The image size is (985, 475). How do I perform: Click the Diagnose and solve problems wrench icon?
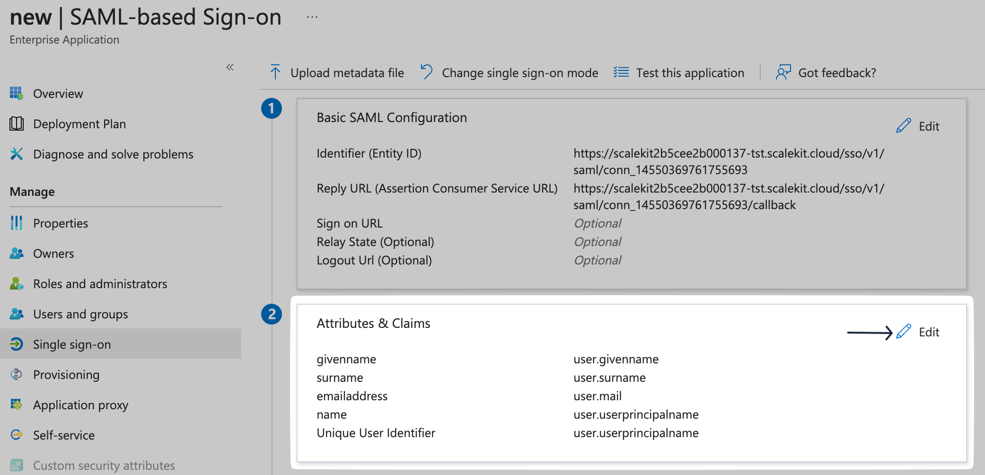[x=17, y=154]
